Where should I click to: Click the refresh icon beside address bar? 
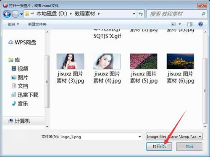coord(141,14)
